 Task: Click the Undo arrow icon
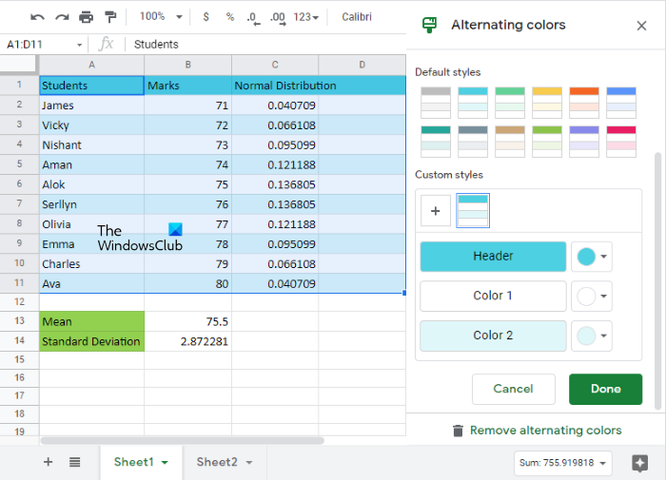[x=37, y=17]
